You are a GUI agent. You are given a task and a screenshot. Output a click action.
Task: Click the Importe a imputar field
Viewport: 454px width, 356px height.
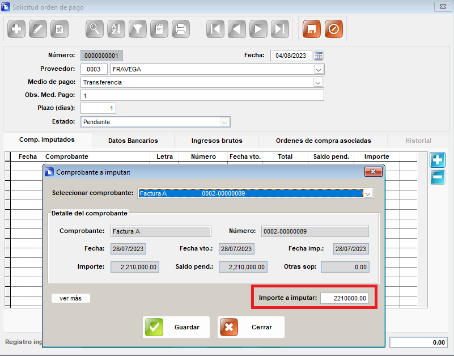[345, 298]
